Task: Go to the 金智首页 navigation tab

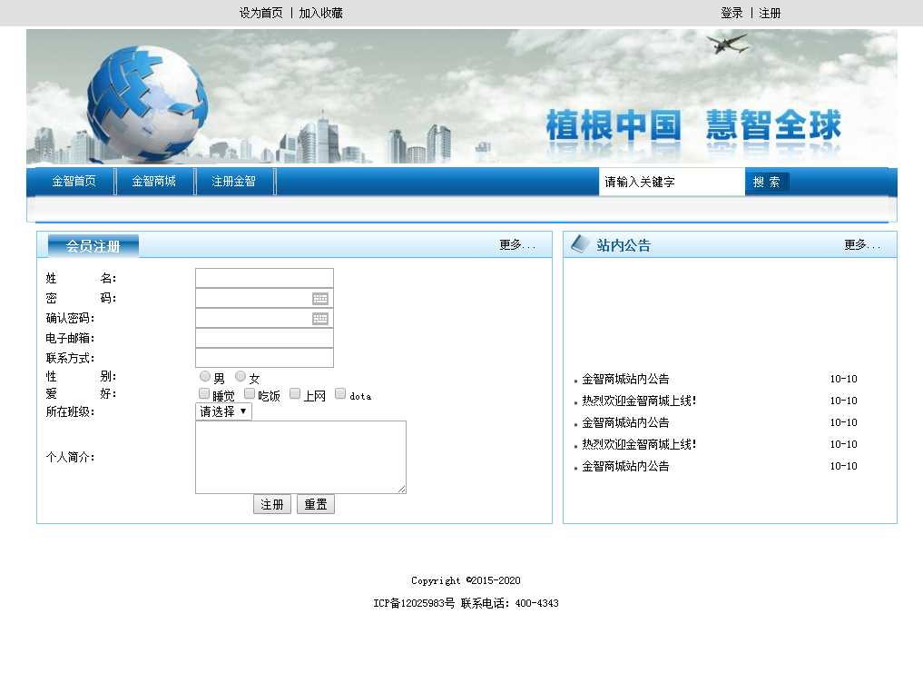Action: coord(74,182)
